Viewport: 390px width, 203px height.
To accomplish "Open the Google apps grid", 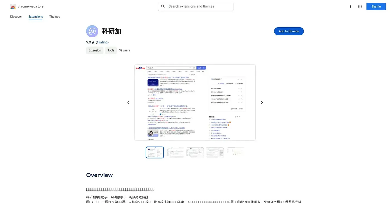I will pos(360,6).
